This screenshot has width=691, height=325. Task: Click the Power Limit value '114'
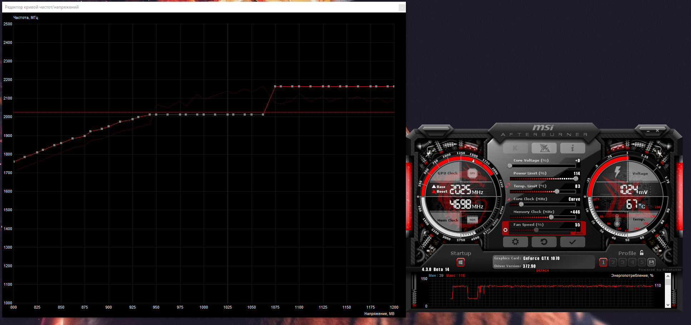tap(577, 173)
